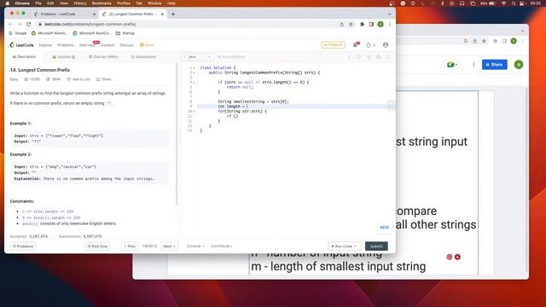Open Chrome extensions puzzle icon

[362, 25]
